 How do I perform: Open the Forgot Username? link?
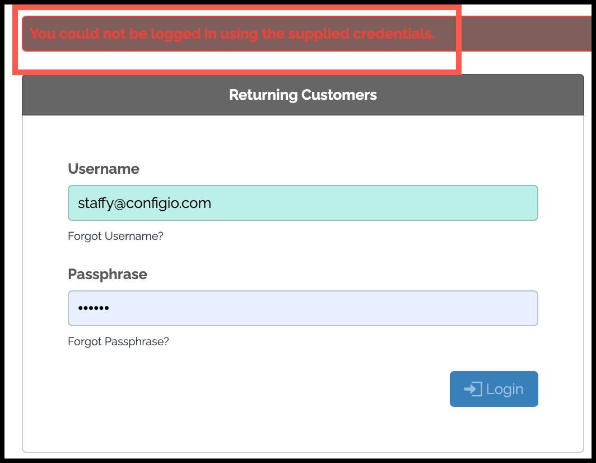click(x=115, y=236)
